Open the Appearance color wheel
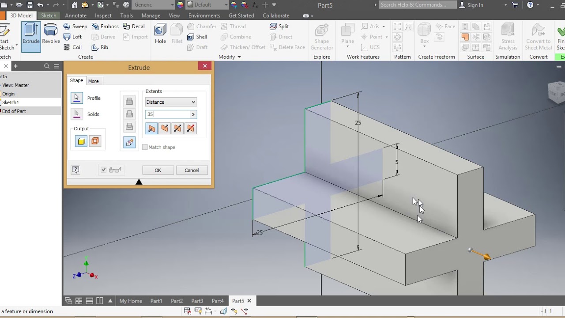 180,5
